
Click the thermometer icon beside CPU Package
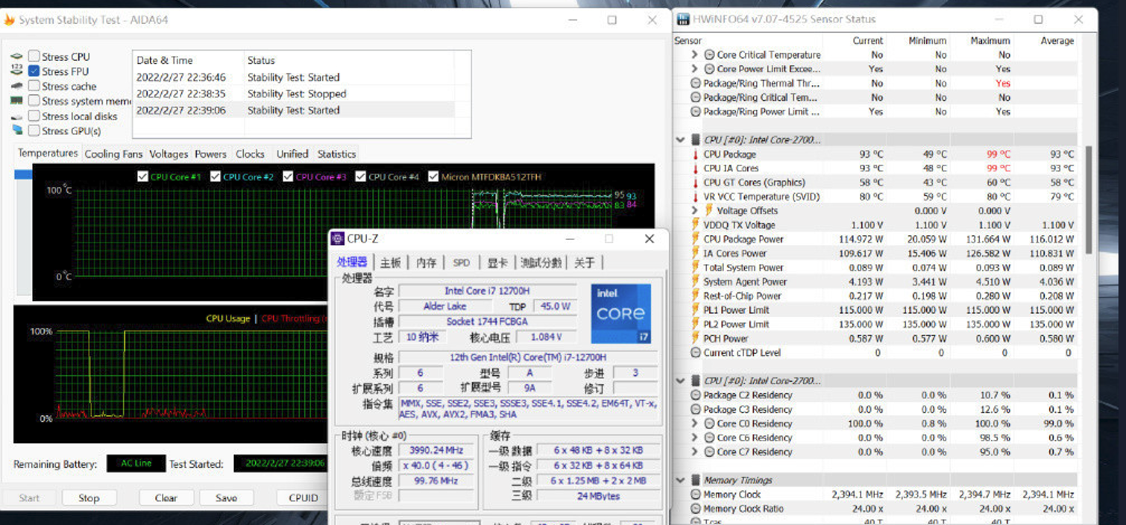[695, 154]
